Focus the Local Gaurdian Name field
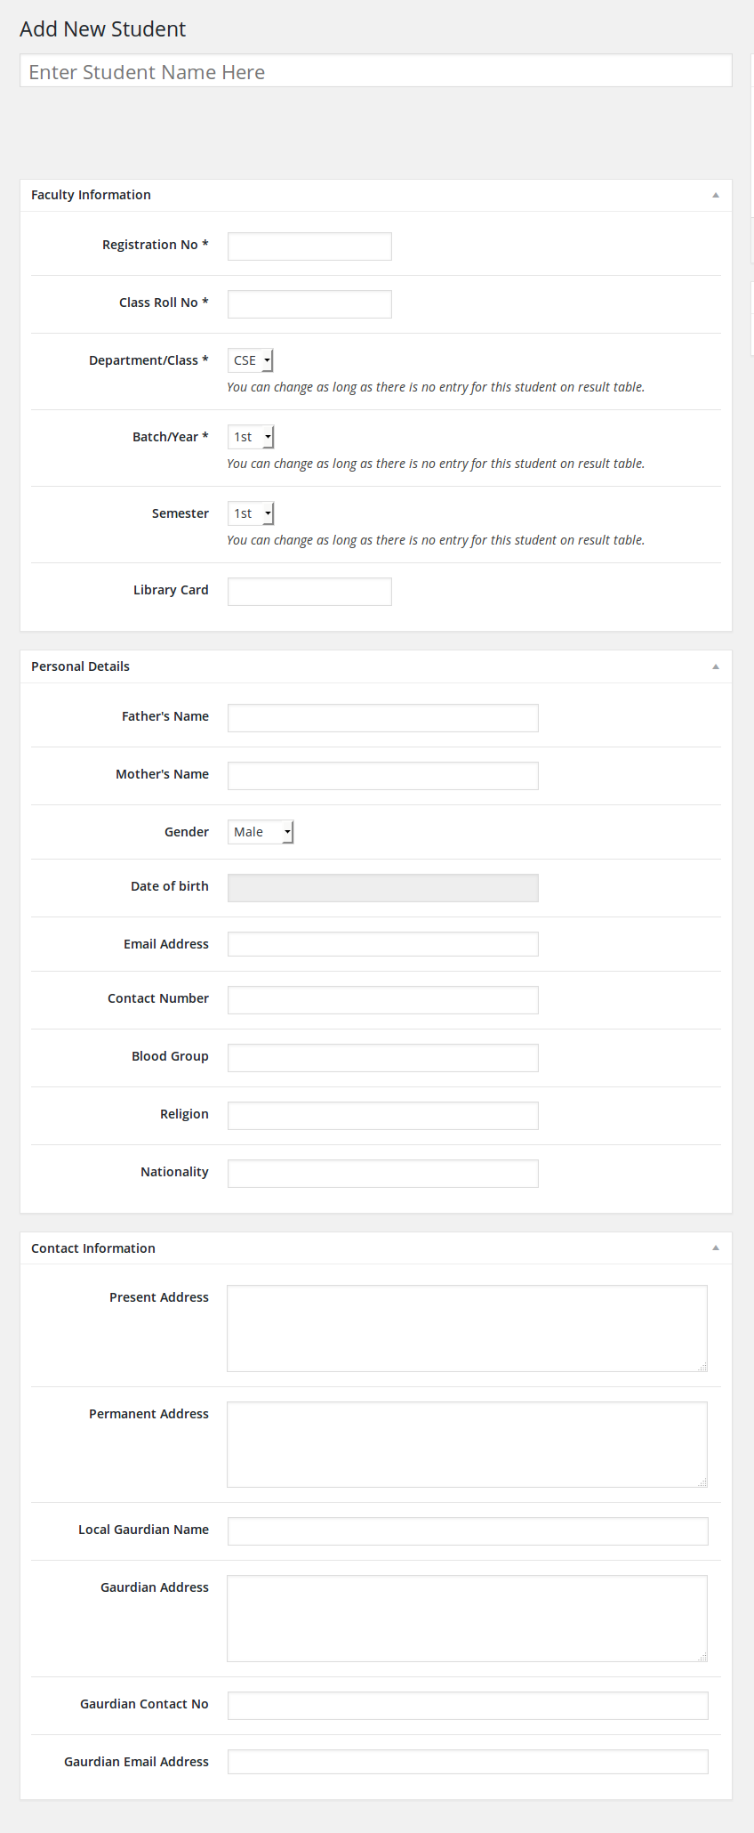The height and width of the screenshot is (1833, 754). point(468,1531)
